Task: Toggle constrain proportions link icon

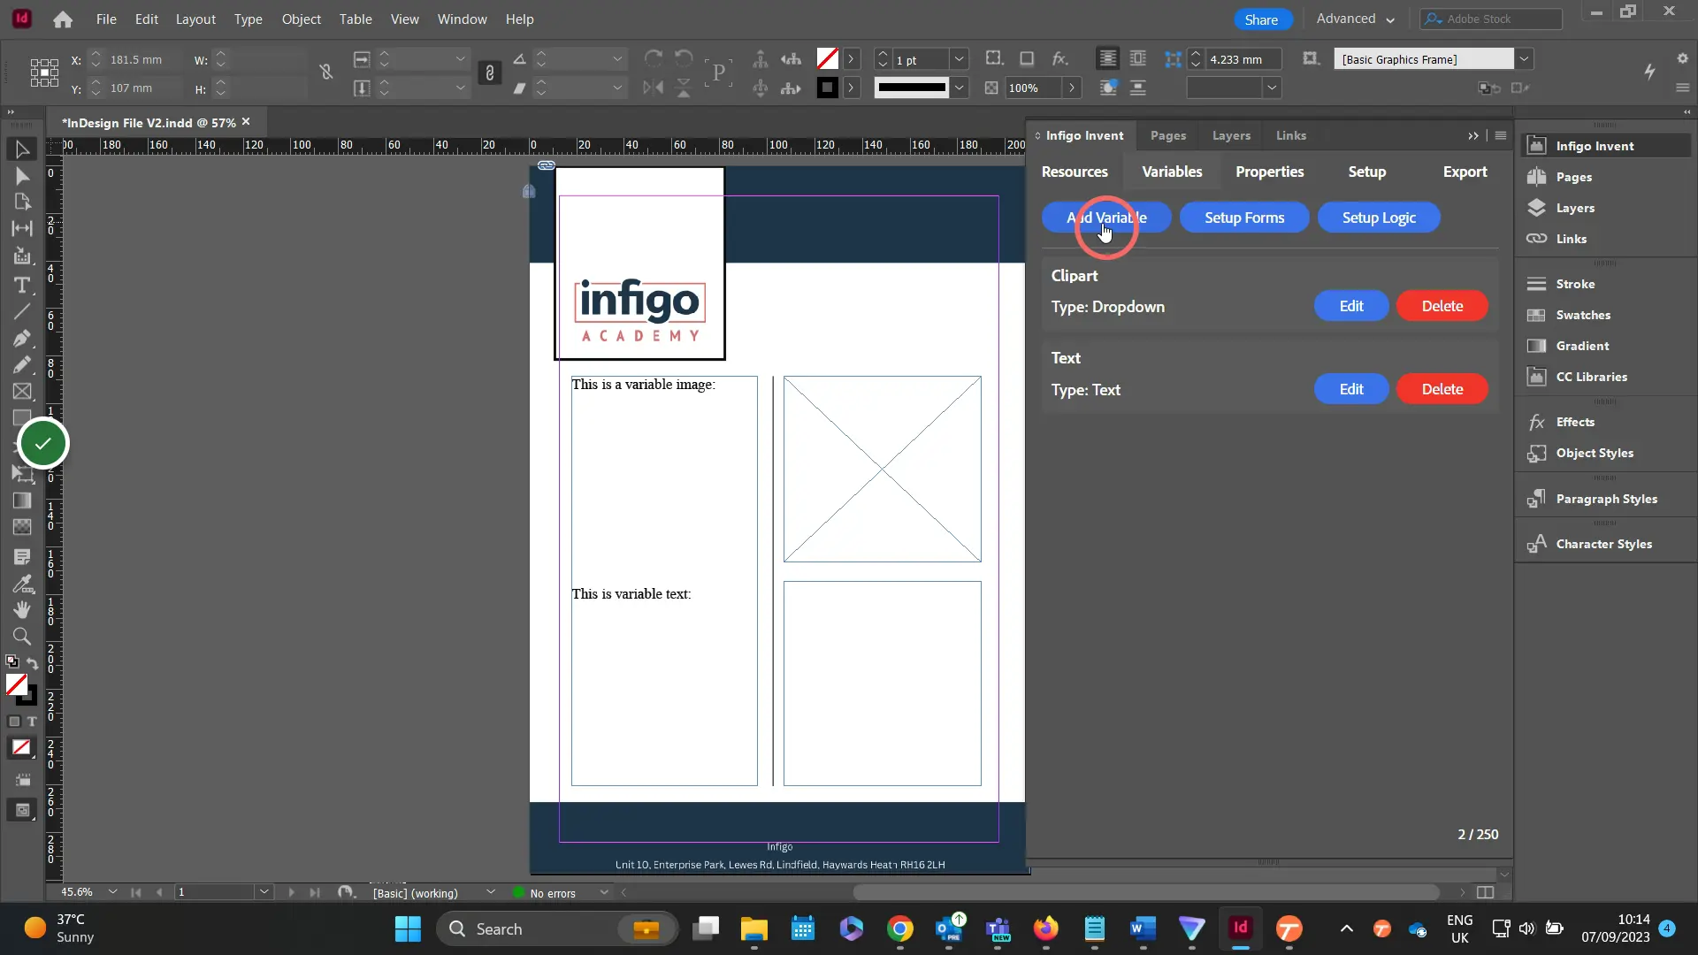Action: (326, 73)
